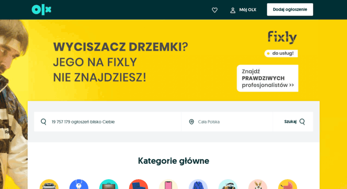
Task: Focus the ogłoszeń search input field
Action: click(108, 122)
